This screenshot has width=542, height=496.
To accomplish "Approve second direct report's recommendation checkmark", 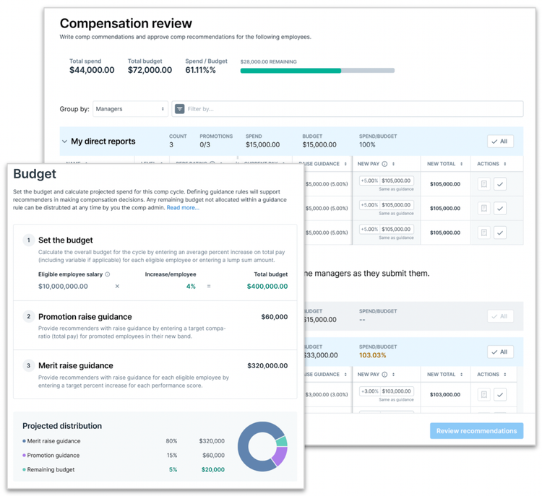I will point(500,208).
